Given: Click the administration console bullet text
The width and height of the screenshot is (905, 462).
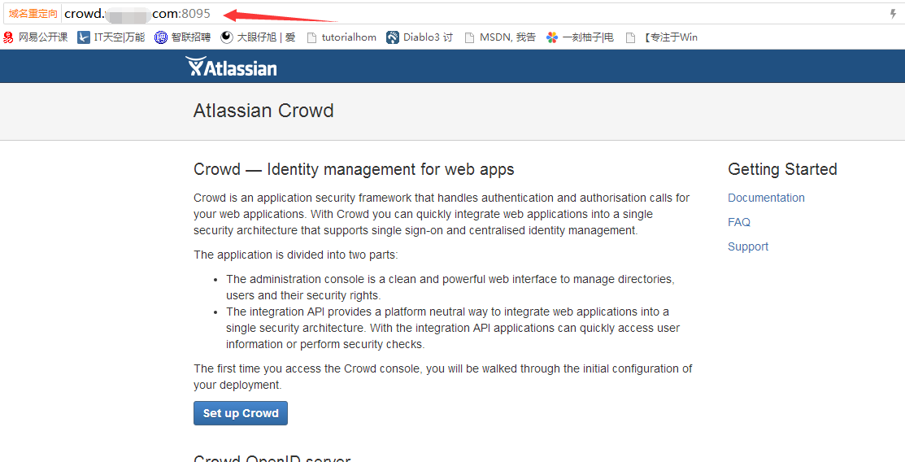Looking at the screenshot, I should pos(450,287).
